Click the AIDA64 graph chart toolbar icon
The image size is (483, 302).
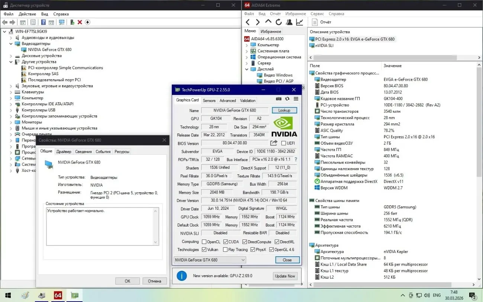point(299,22)
